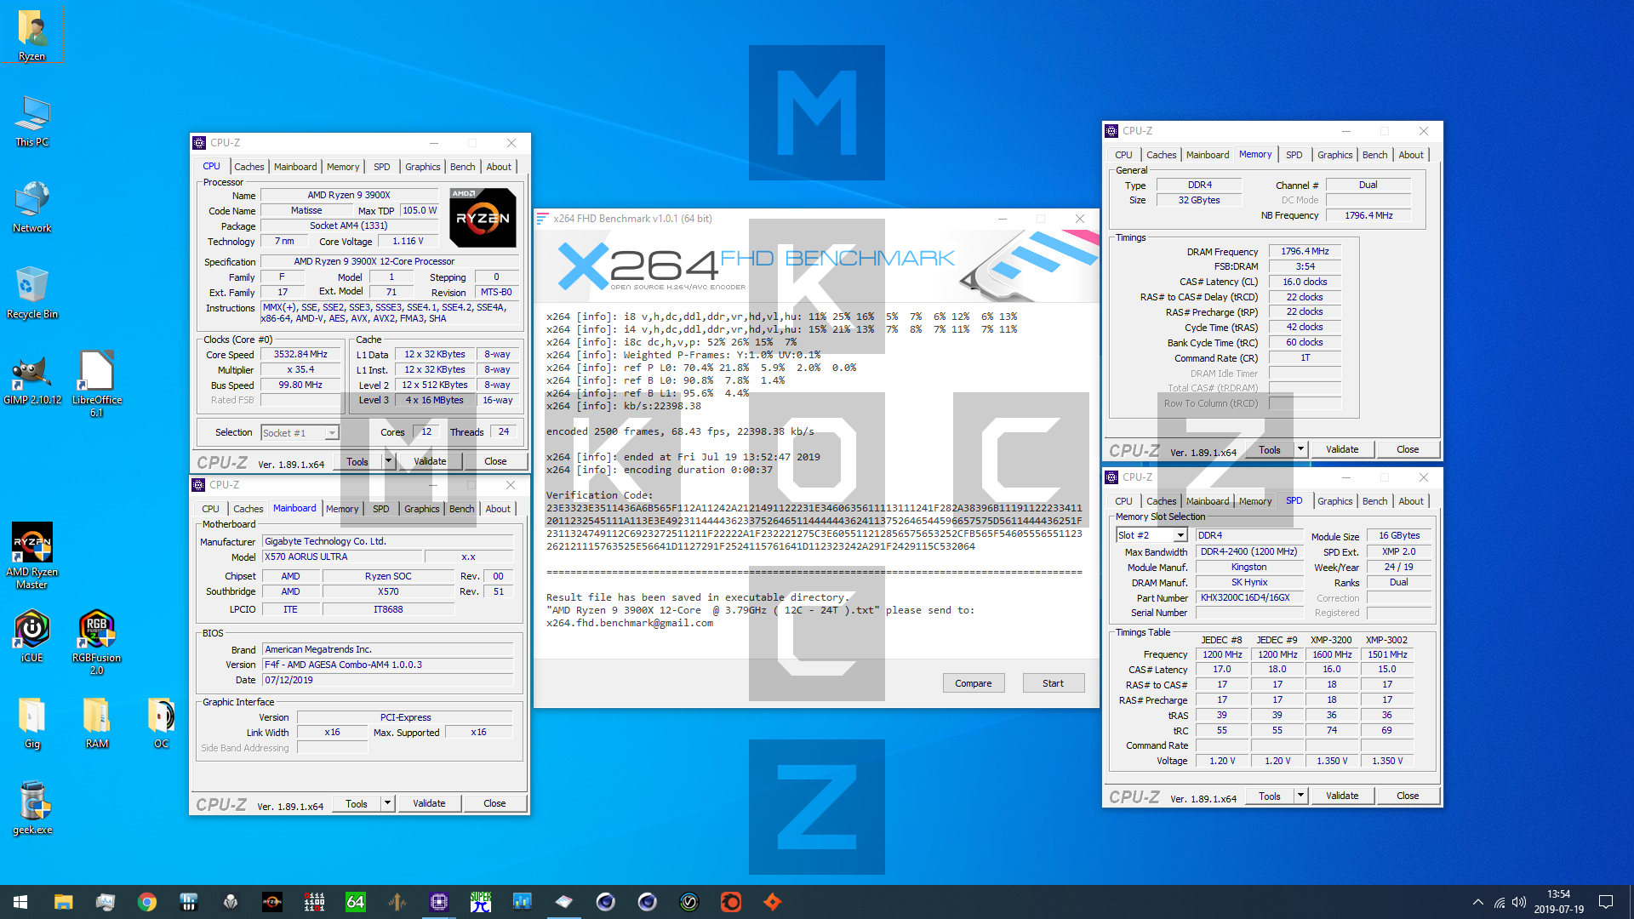The height and width of the screenshot is (919, 1634).
Task: Switch to CPU-Z purple chip taskbar icon
Action: [439, 902]
